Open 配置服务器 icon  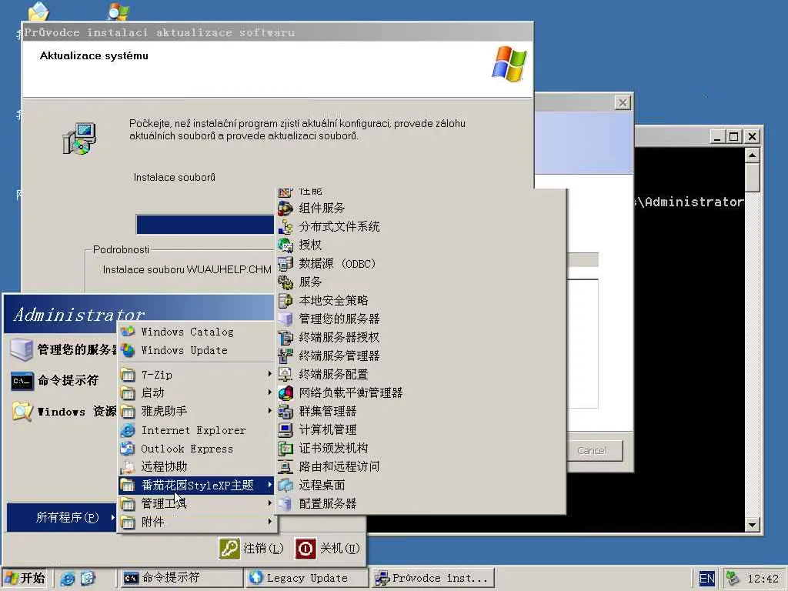[285, 503]
